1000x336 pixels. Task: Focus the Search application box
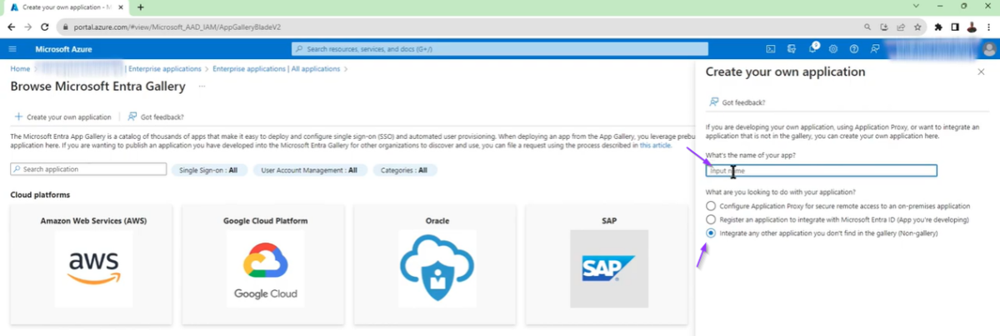[x=88, y=169]
